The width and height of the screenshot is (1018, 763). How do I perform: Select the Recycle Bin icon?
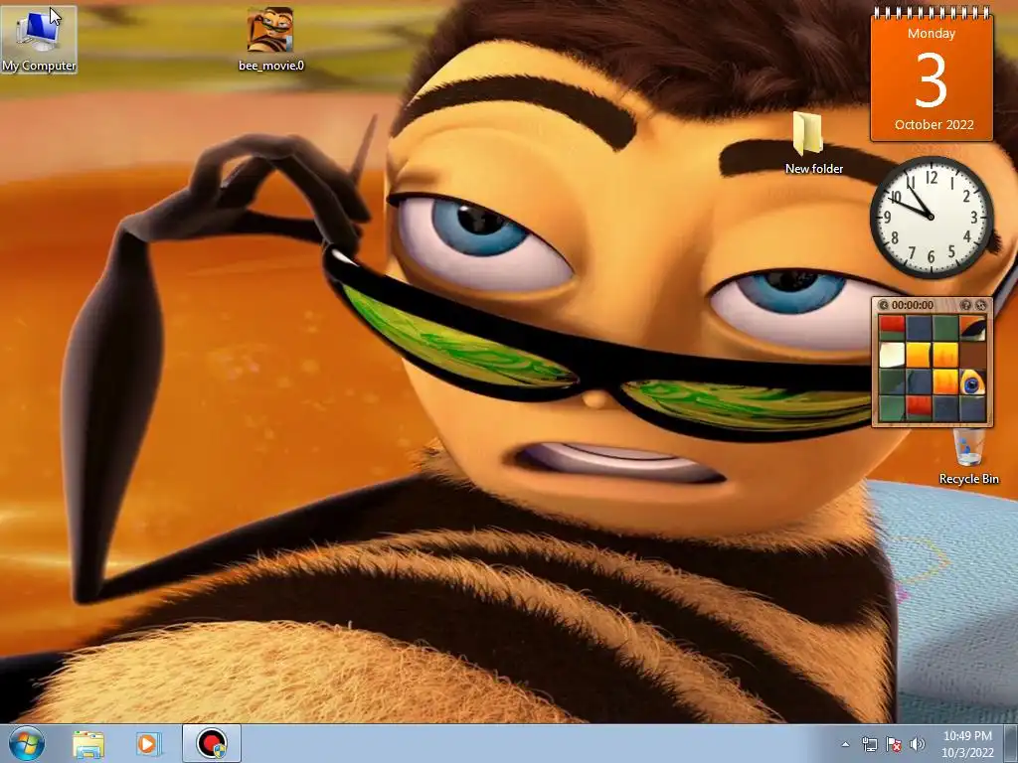[968, 456]
